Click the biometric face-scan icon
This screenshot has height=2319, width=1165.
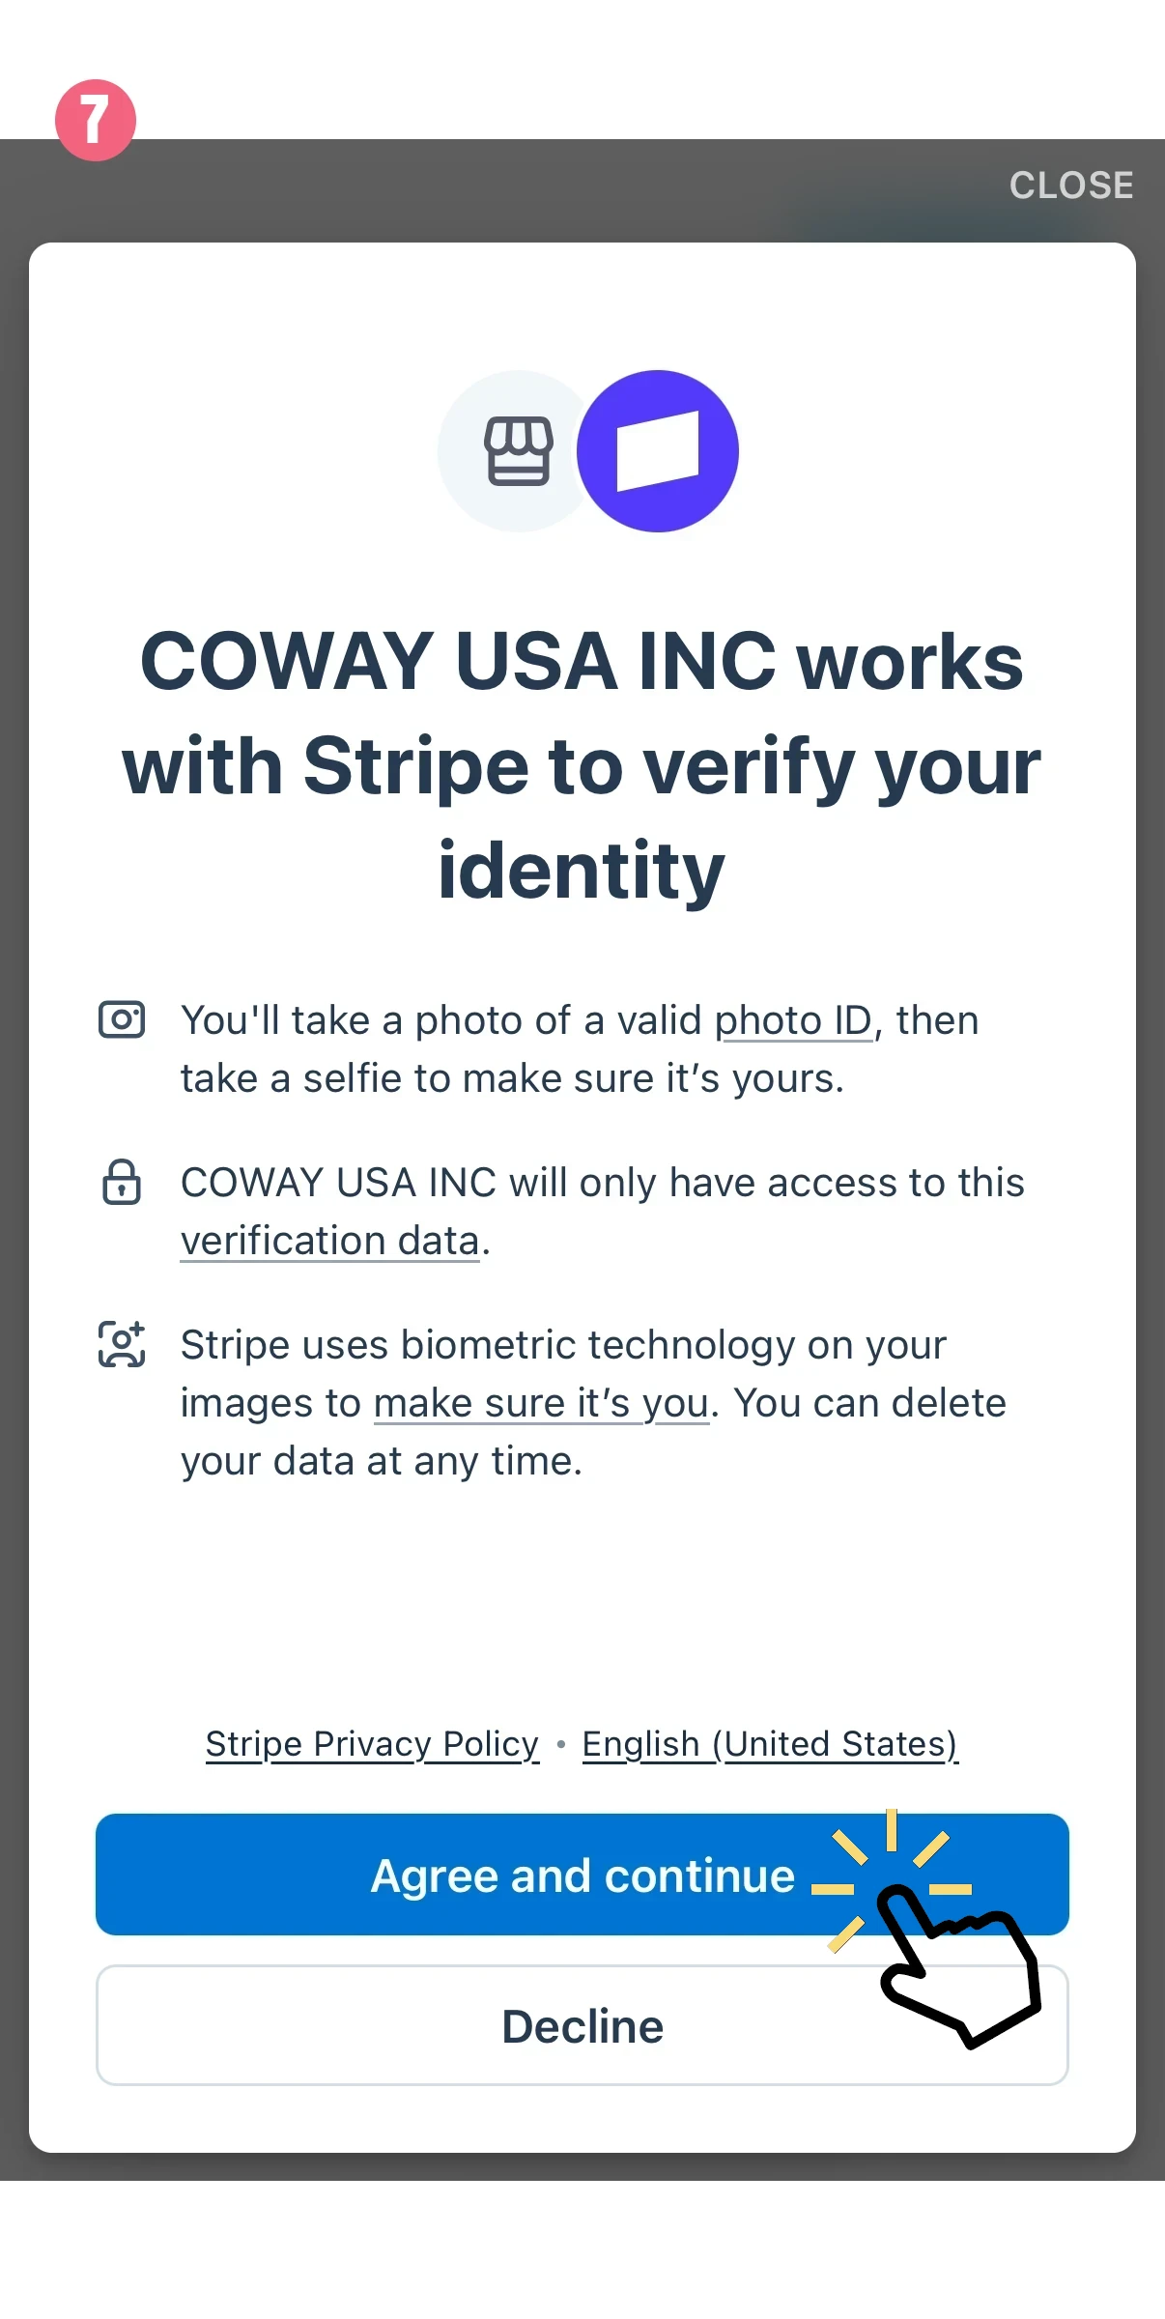click(122, 1343)
